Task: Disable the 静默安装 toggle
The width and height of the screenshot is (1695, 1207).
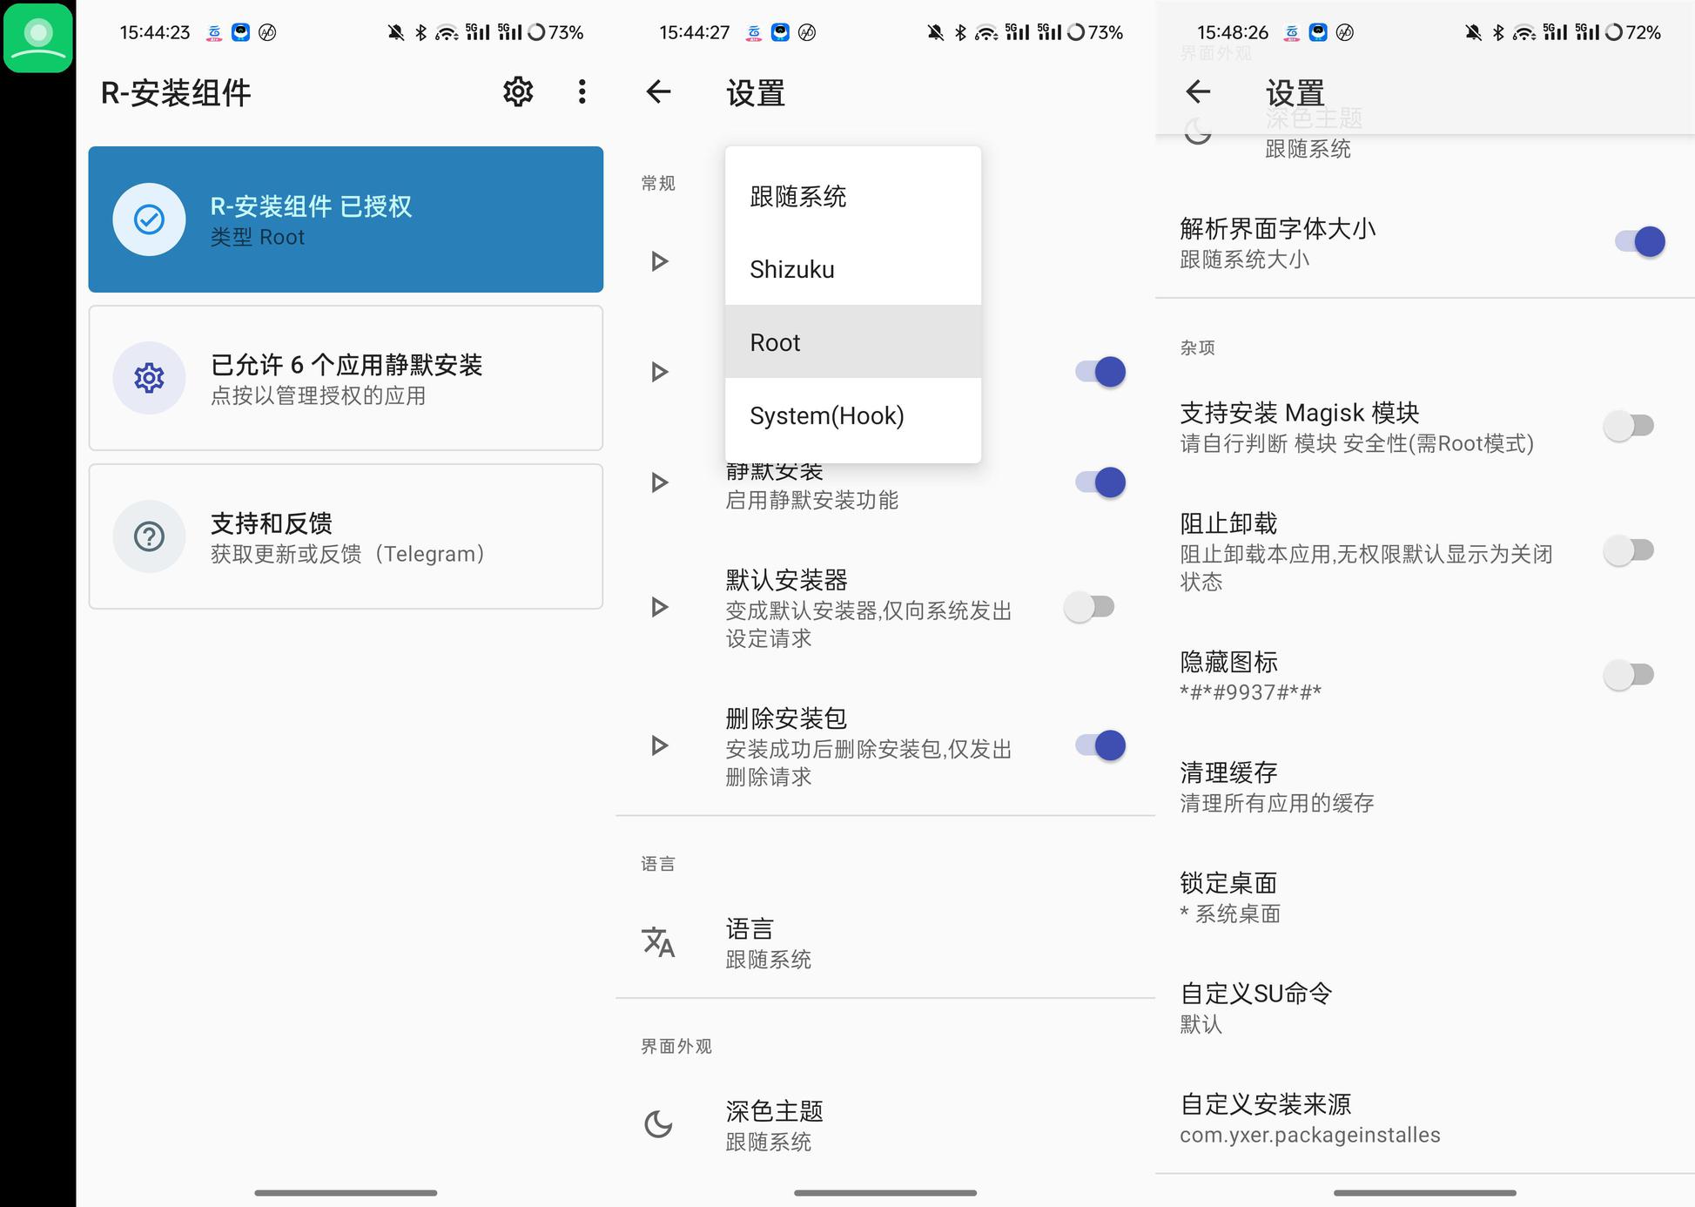Action: point(1100,482)
